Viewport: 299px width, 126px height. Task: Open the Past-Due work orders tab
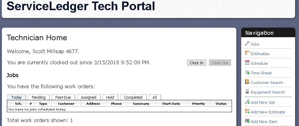[63, 97]
